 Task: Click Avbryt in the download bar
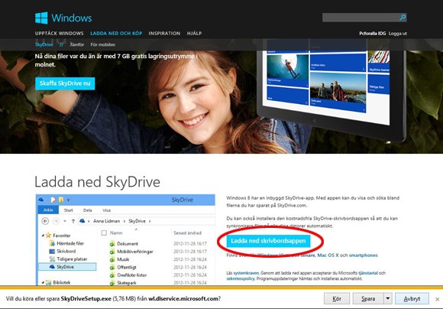[x=412, y=299]
